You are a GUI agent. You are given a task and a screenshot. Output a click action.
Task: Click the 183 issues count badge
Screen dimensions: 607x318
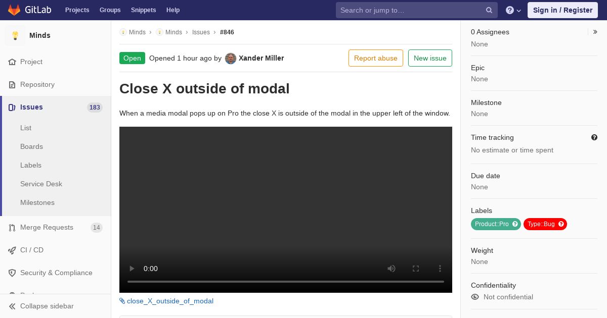(x=95, y=107)
